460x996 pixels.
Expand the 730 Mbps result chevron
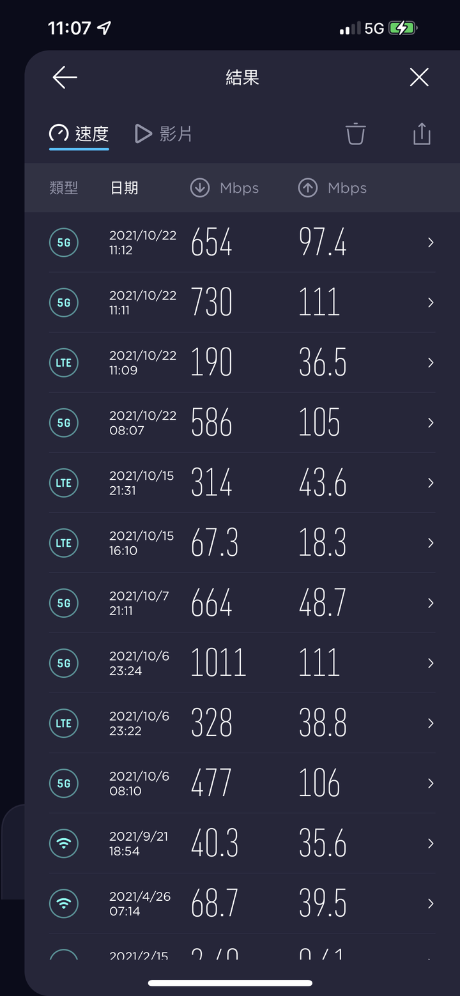tap(431, 303)
